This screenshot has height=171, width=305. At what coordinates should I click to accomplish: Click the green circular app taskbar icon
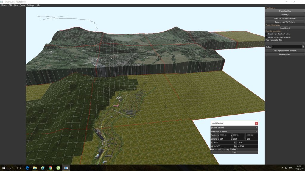pyautogui.click(x=58, y=168)
